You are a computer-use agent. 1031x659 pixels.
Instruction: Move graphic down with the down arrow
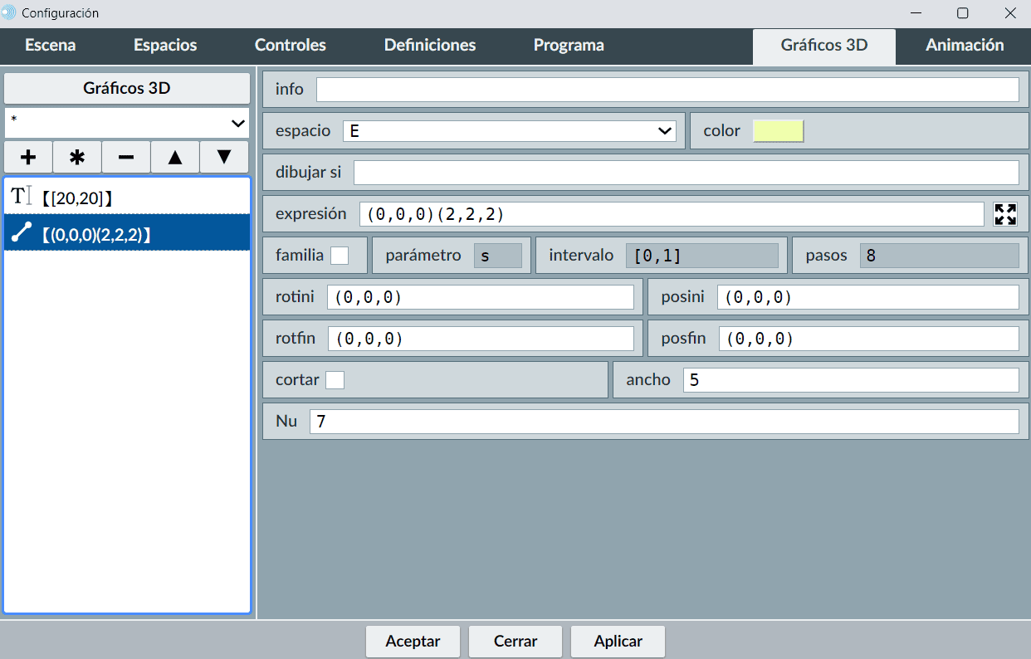[x=224, y=157]
